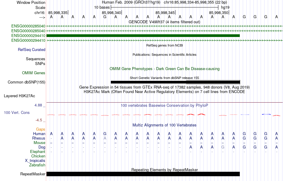
Task: Click the grayed A in the Rhesus row
Action: [x=105, y=138]
